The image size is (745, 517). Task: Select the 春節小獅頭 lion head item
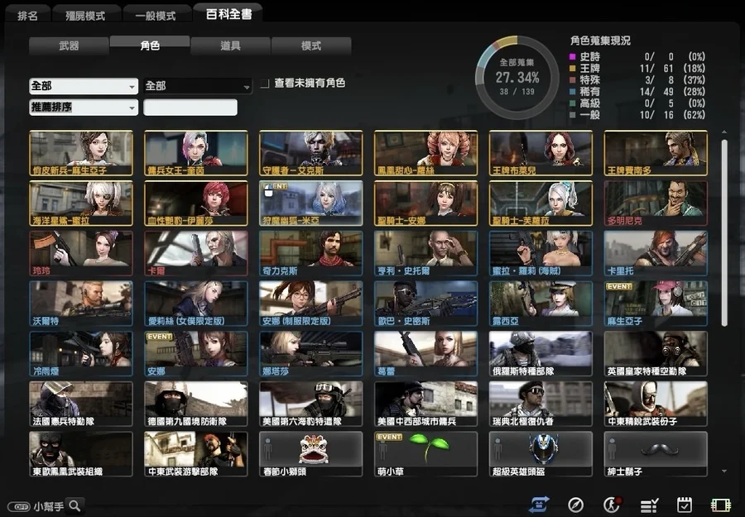[310, 453]
